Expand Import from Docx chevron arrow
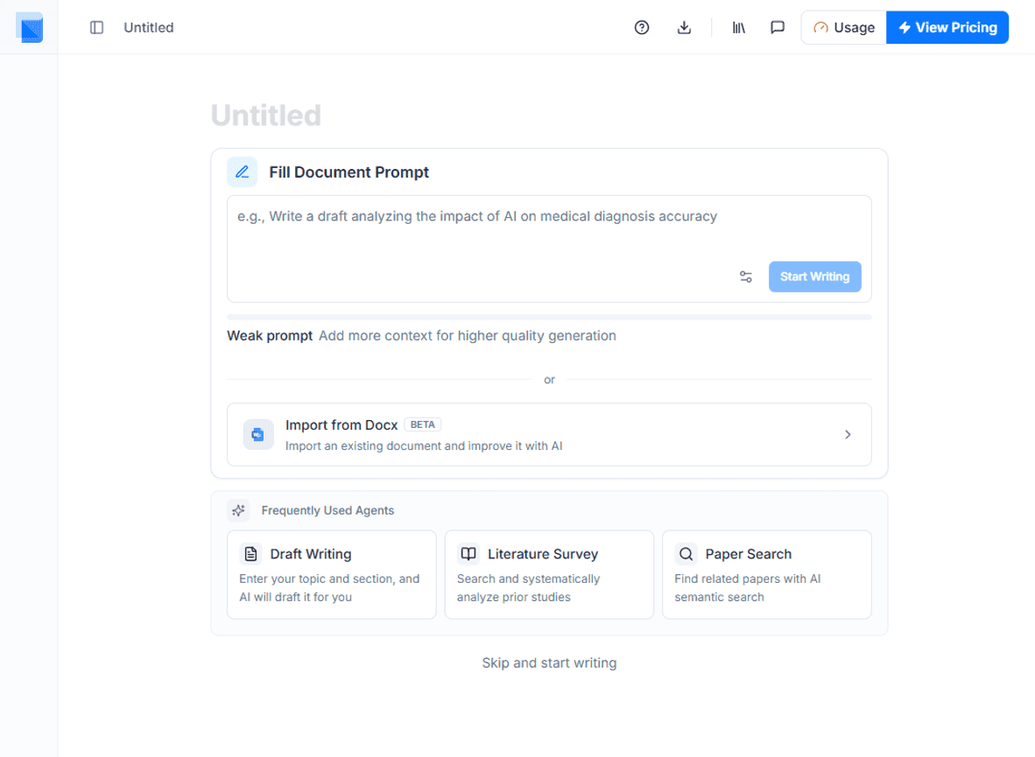Screen dimensions: 1035x757 848,435
